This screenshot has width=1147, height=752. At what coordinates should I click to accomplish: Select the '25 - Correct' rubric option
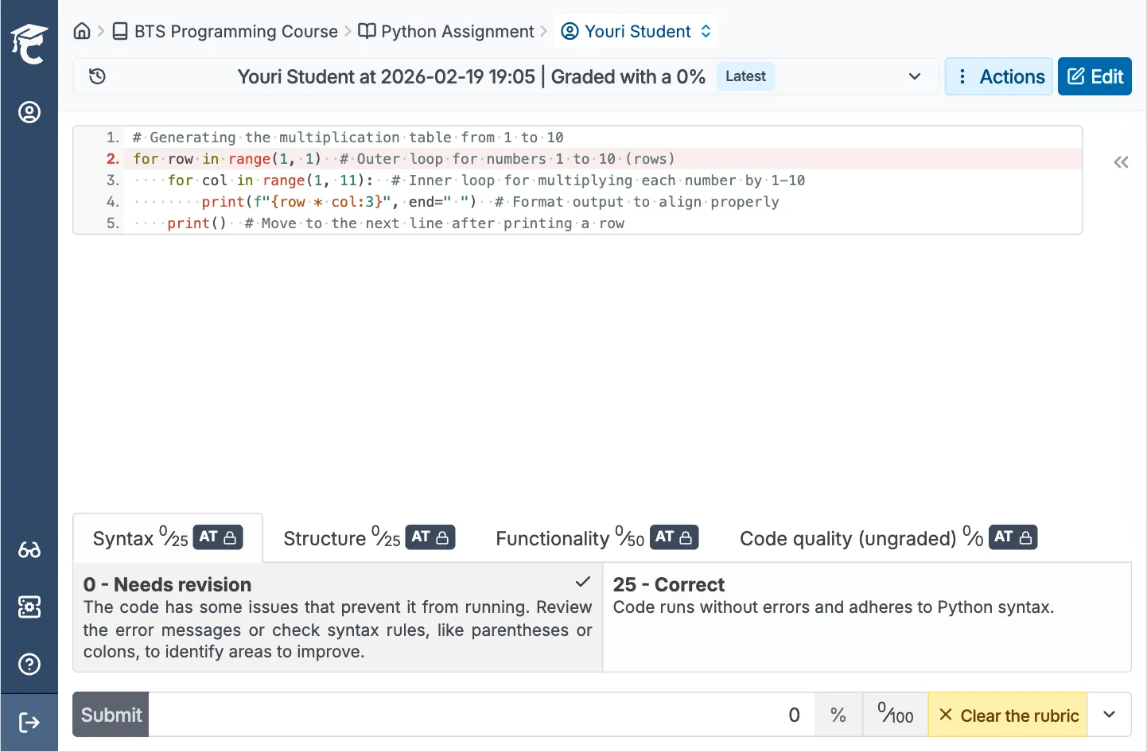coord(867,616)
